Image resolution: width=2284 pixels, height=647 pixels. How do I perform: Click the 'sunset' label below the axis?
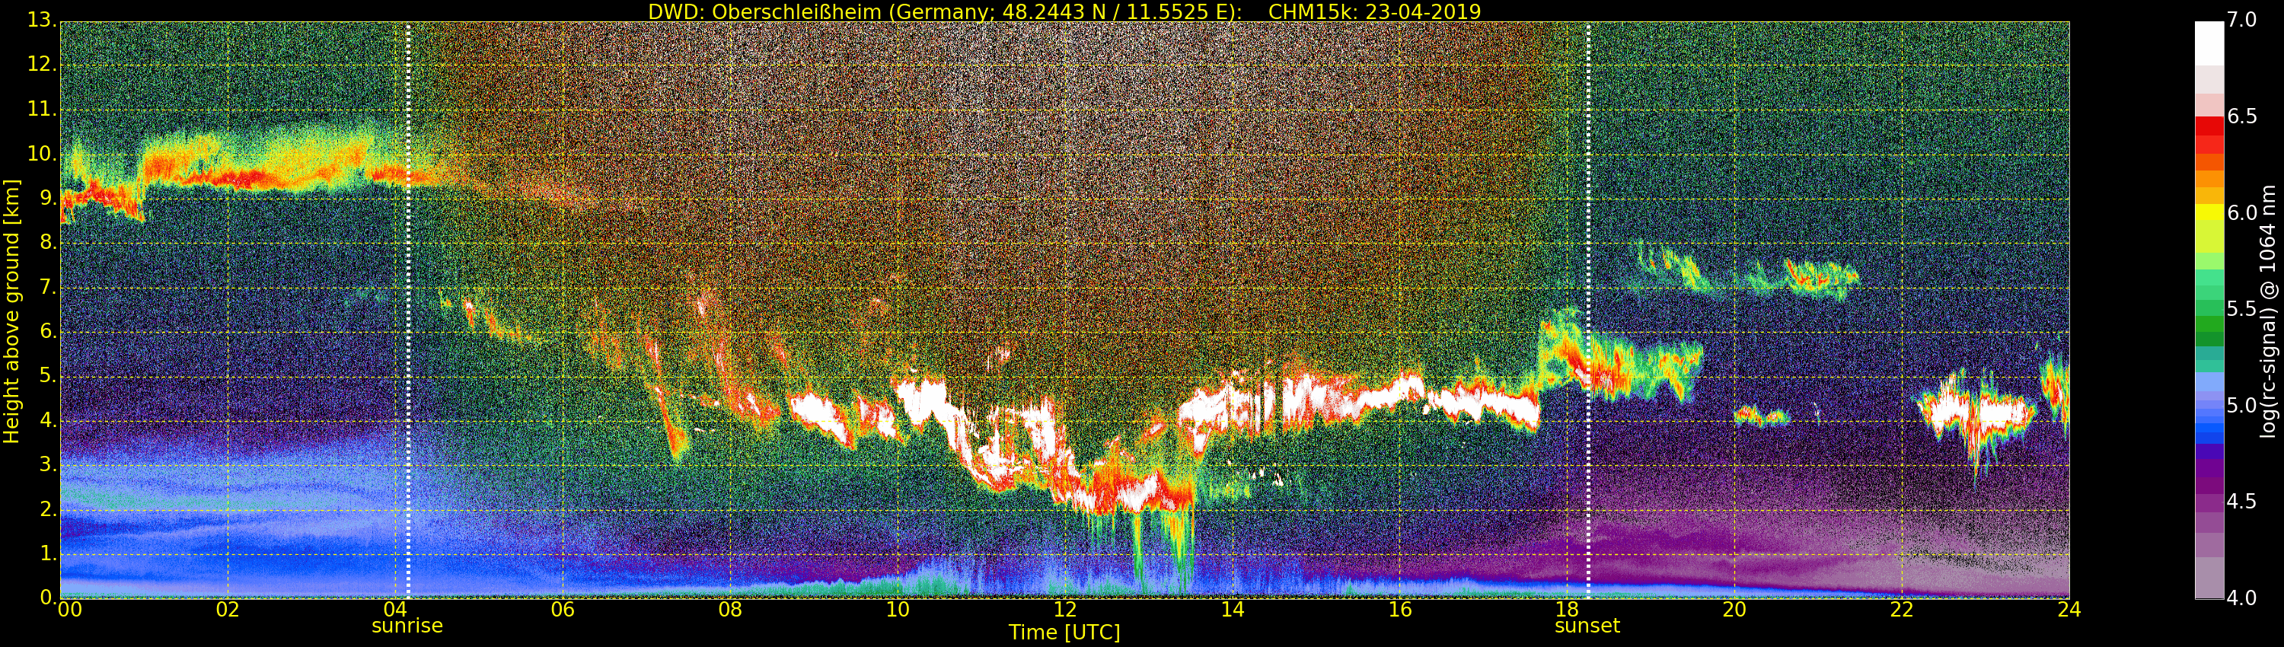pyautogui.click(x=1587, y=626)
